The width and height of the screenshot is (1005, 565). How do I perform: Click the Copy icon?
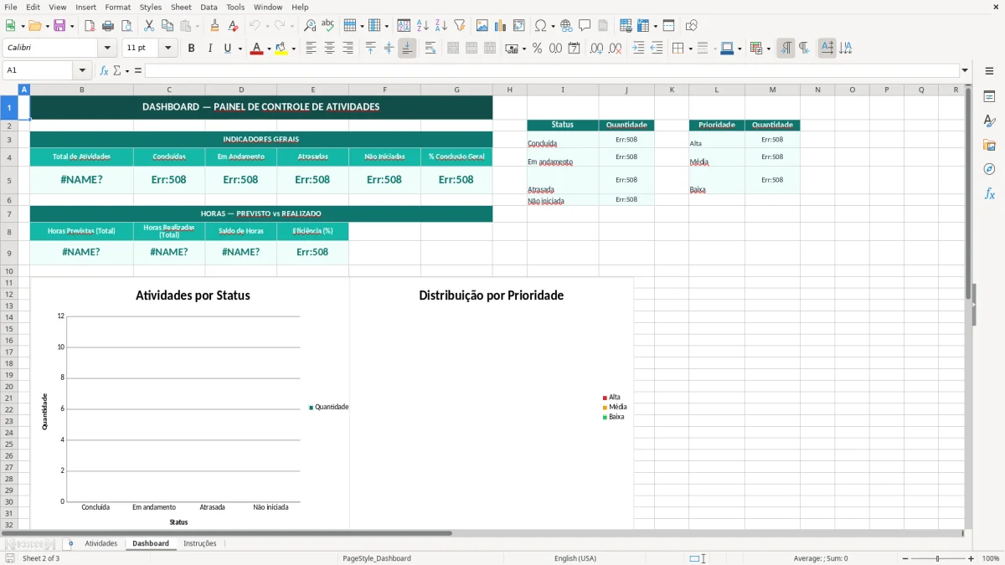(x=167, y=26)
